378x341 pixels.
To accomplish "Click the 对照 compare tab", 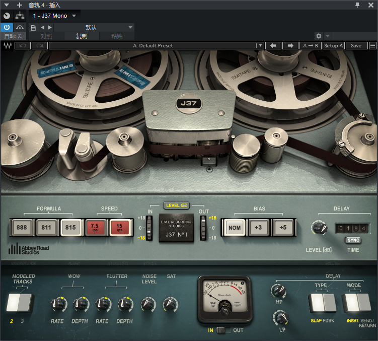I will (46, 36).
